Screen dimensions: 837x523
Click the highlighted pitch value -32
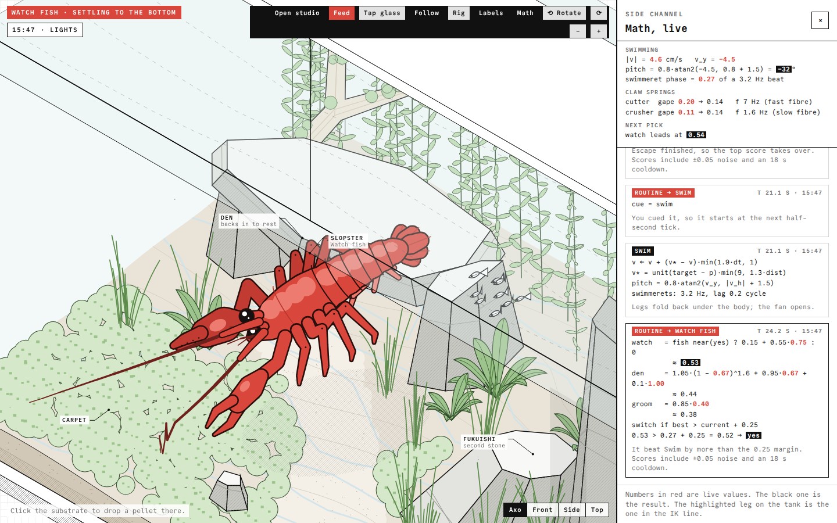click(784, 69)
